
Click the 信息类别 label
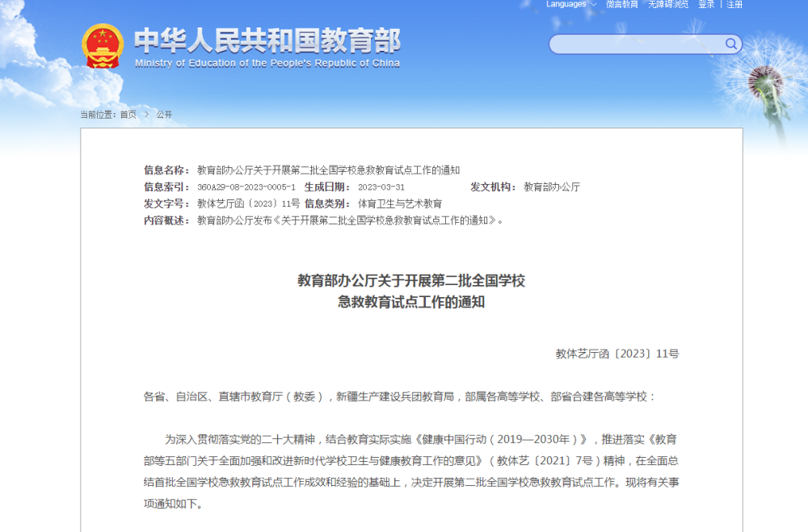[327, 204]
